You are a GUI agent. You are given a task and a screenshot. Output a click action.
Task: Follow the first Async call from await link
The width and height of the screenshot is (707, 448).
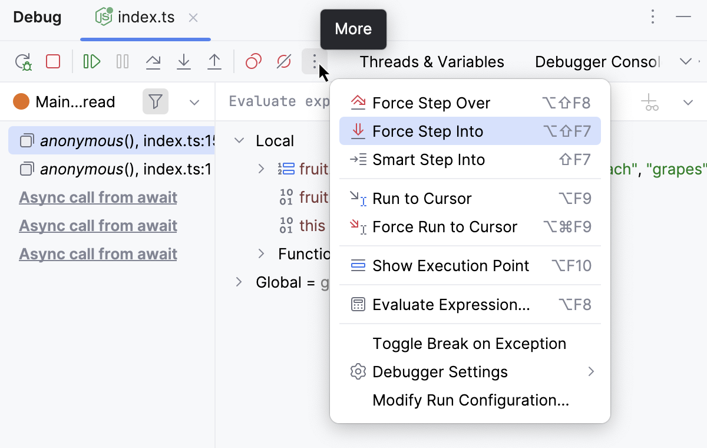[98, 197]
